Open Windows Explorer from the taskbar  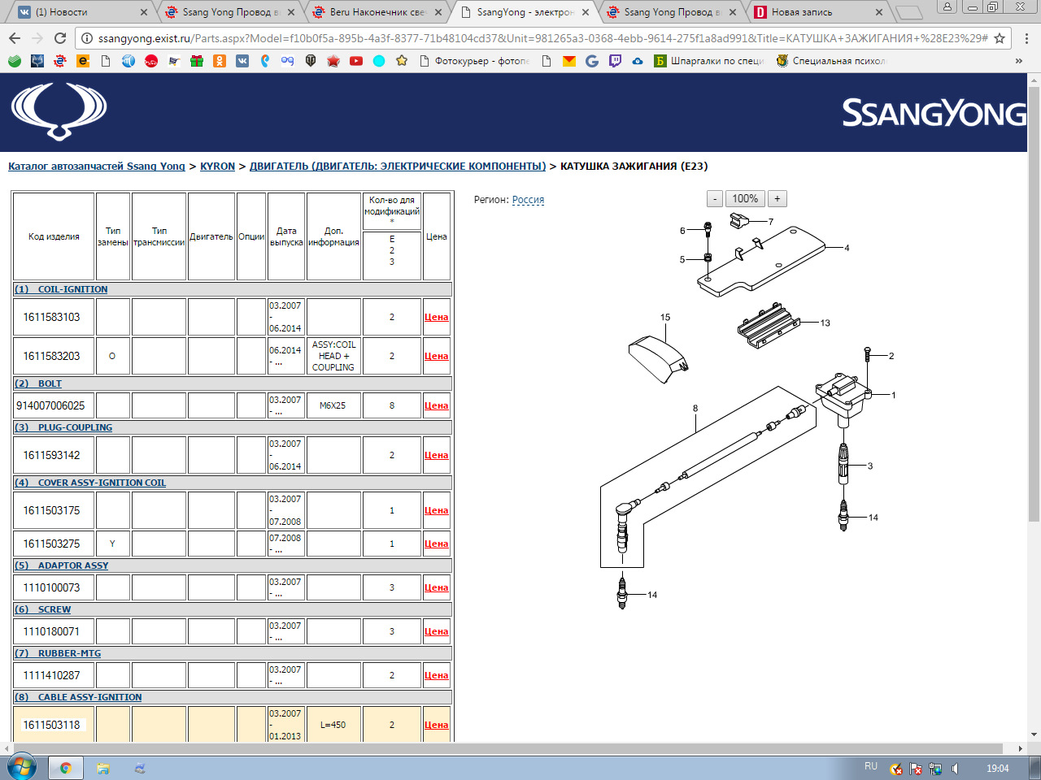(103, 767)
